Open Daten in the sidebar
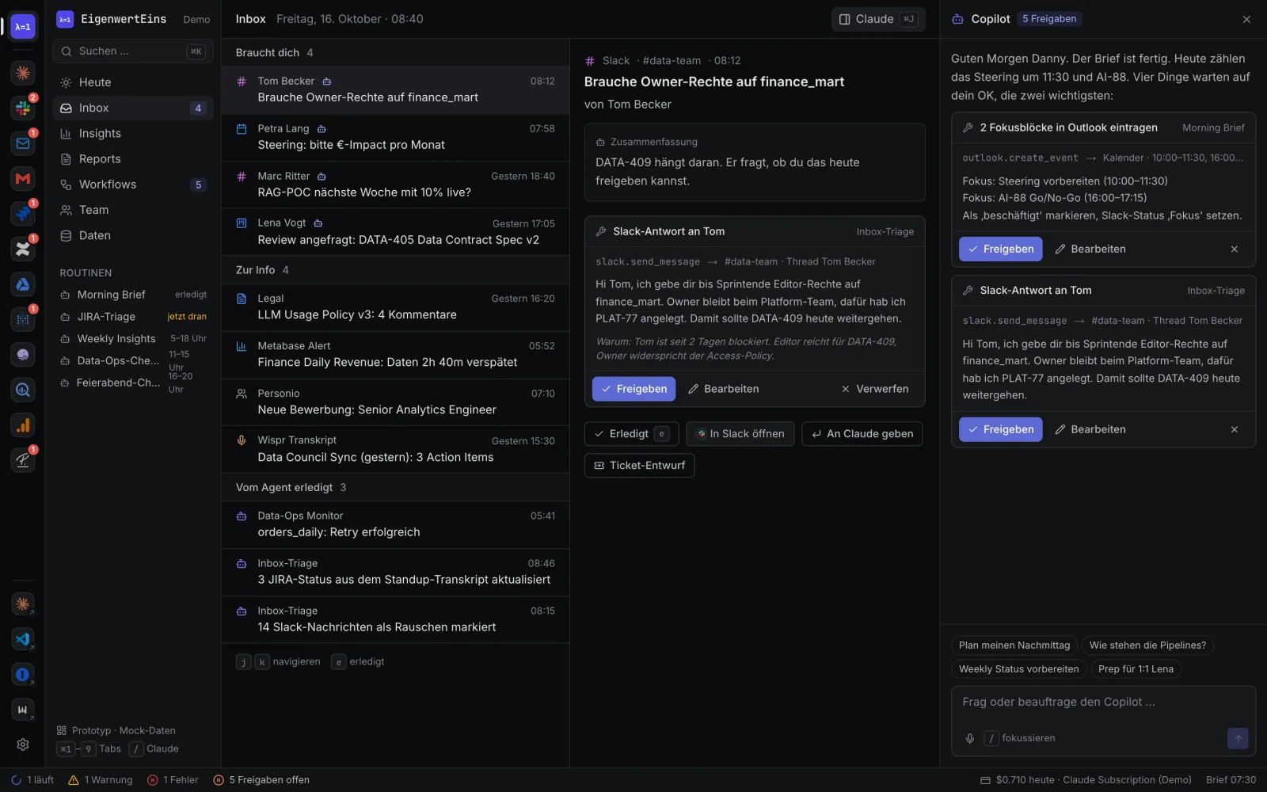Image resolution: width=1267 pixels, height=792 pixels. (x=133, y=235)
